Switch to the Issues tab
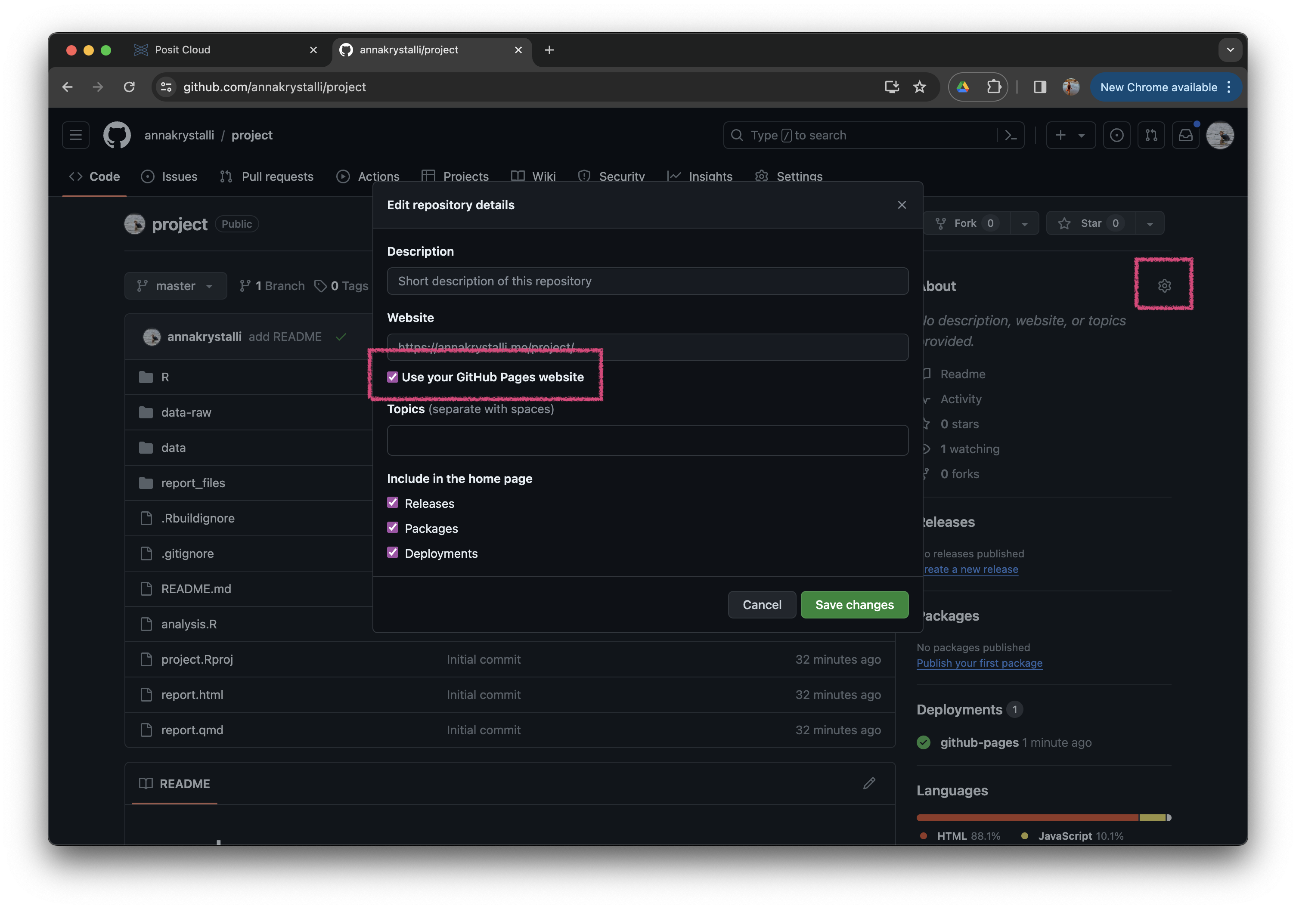Image resolution: width=1296 pixels, height=909 pixels. [x=169, y=176]
